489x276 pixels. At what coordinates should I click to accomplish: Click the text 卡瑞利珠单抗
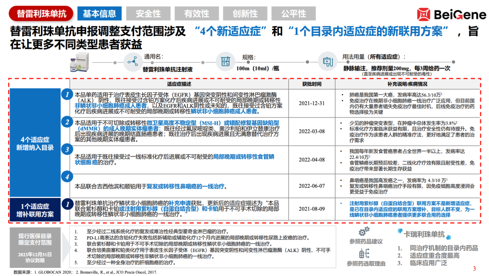click(424, 234)
